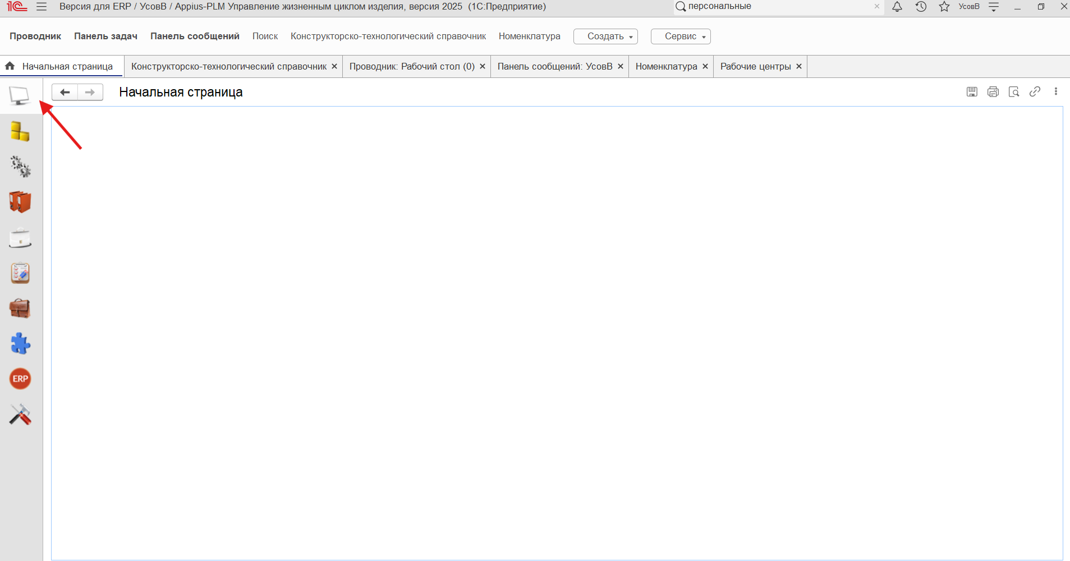Close the Панель сообщений: УсовВ tab
The width and height of the screenshot is (1070, 561).
coord(621,66)
